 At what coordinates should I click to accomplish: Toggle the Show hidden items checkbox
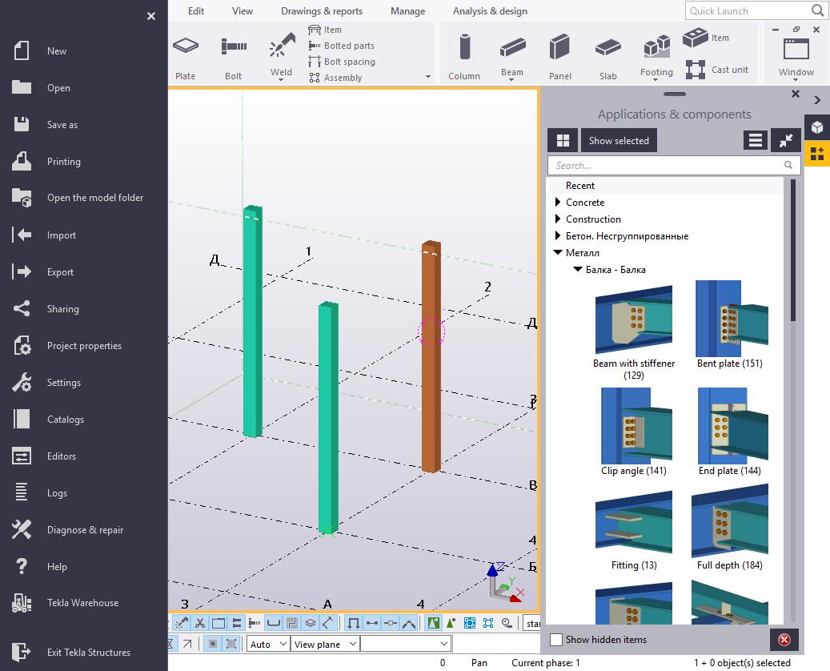click(x=556, y=640)
